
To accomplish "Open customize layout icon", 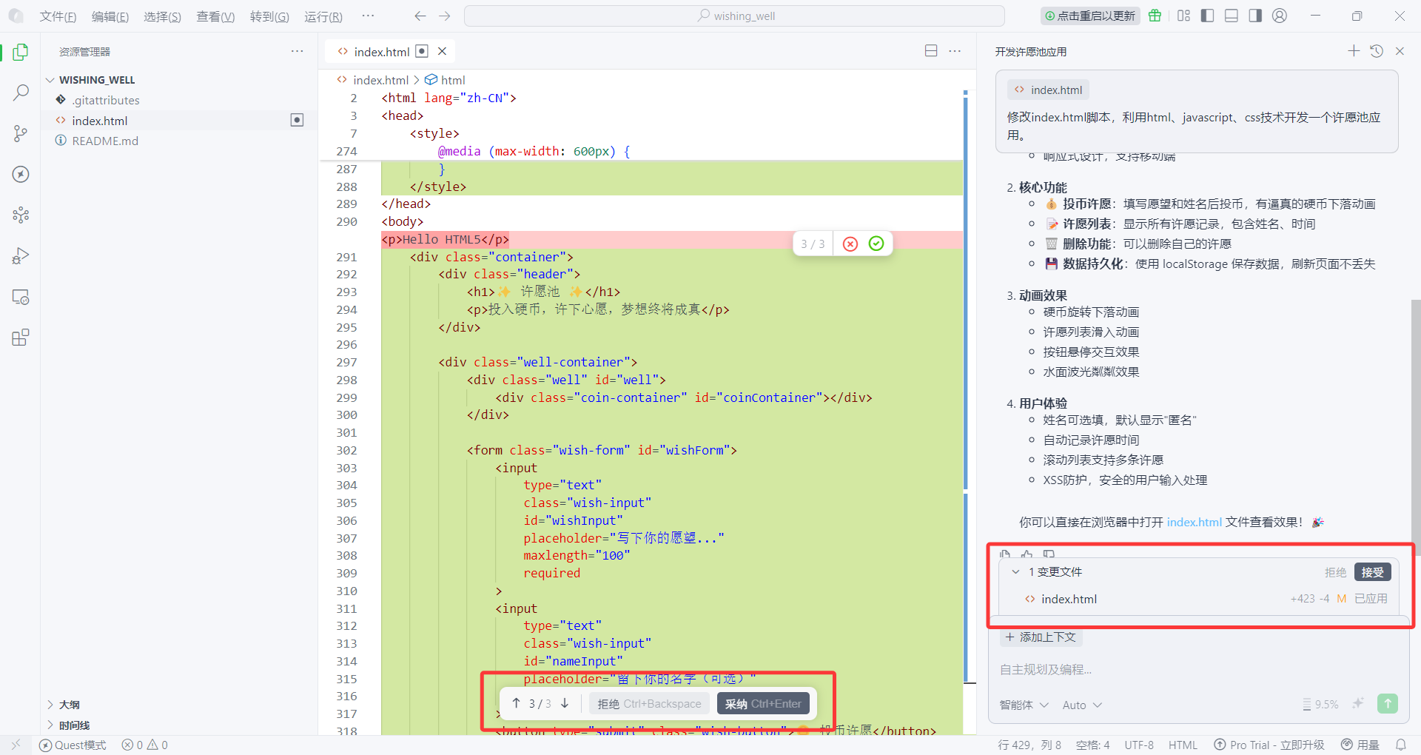I will pyautogui.click(x=1183, y=16).
